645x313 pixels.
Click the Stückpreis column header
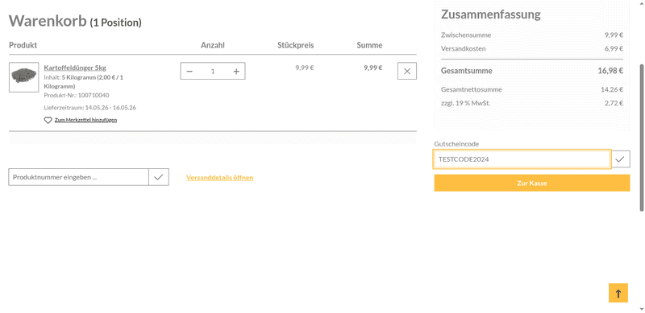pyautogui.click(x=295, y=45)
